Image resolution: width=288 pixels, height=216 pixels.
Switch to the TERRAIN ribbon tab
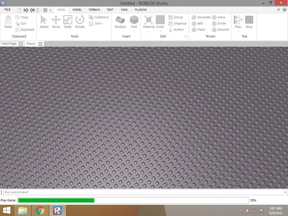(94, 10)
